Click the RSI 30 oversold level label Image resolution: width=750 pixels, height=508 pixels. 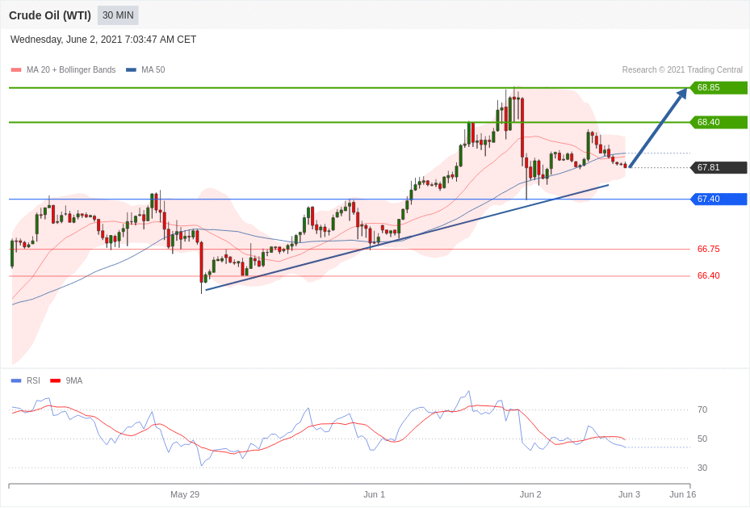[x=702, y=468]
